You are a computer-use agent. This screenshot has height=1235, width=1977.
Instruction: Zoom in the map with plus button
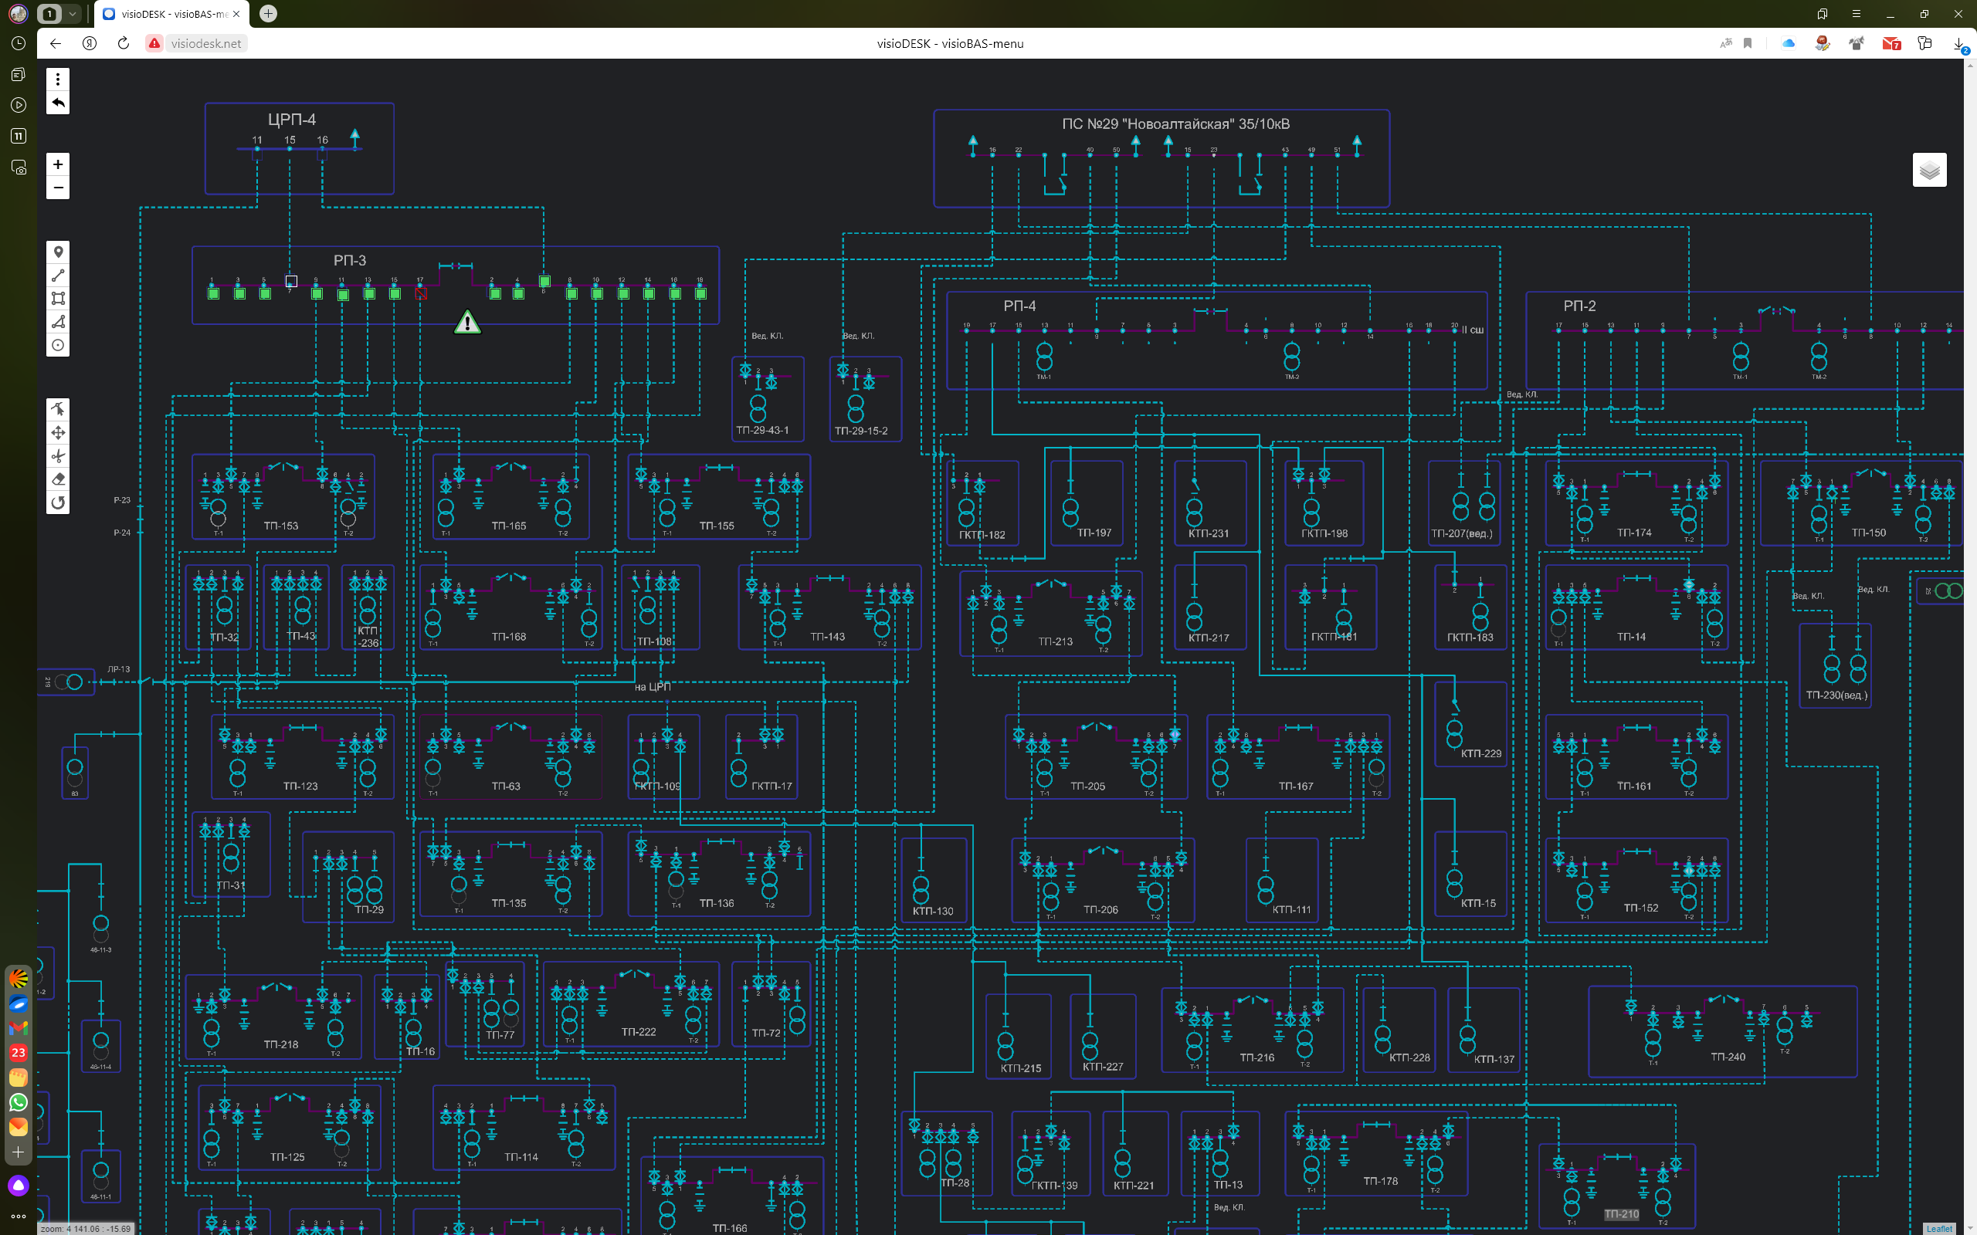pyautogui.click(x=58, y=164)
